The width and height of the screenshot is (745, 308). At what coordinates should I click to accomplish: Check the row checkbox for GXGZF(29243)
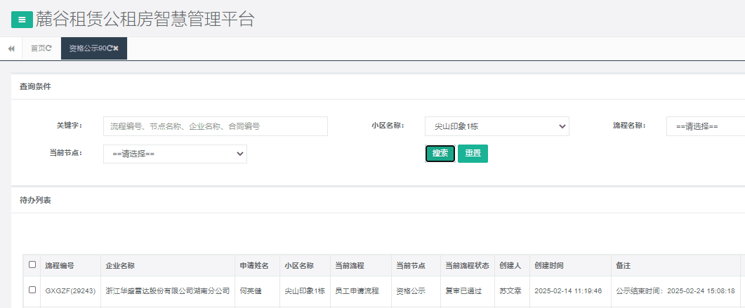(32, 290)
